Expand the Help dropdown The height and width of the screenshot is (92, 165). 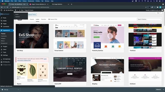point(159,13)
